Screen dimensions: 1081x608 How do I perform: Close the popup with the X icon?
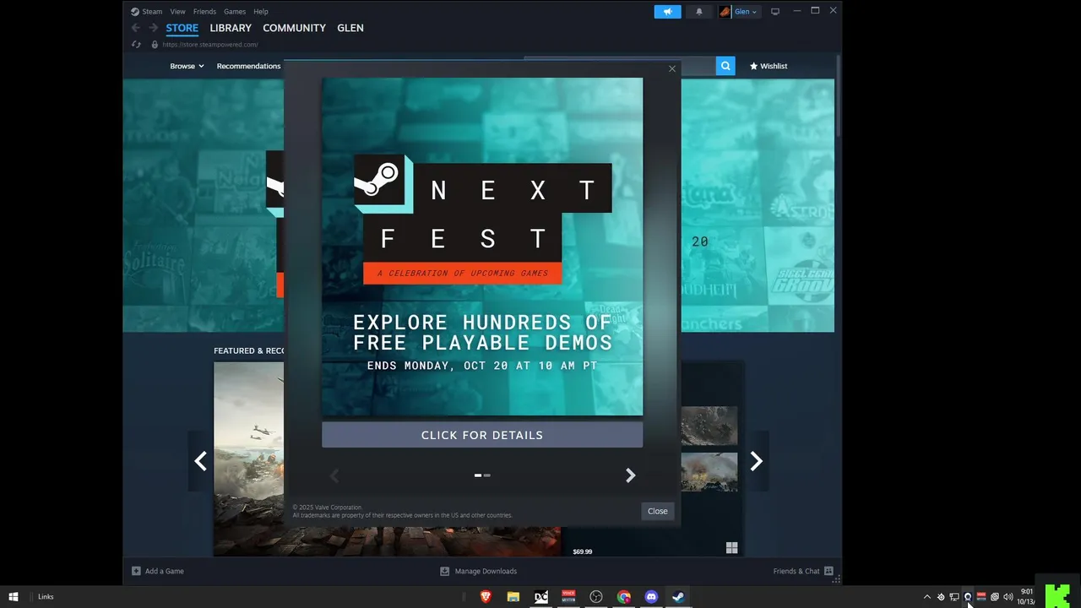click(x=672, y=68)
